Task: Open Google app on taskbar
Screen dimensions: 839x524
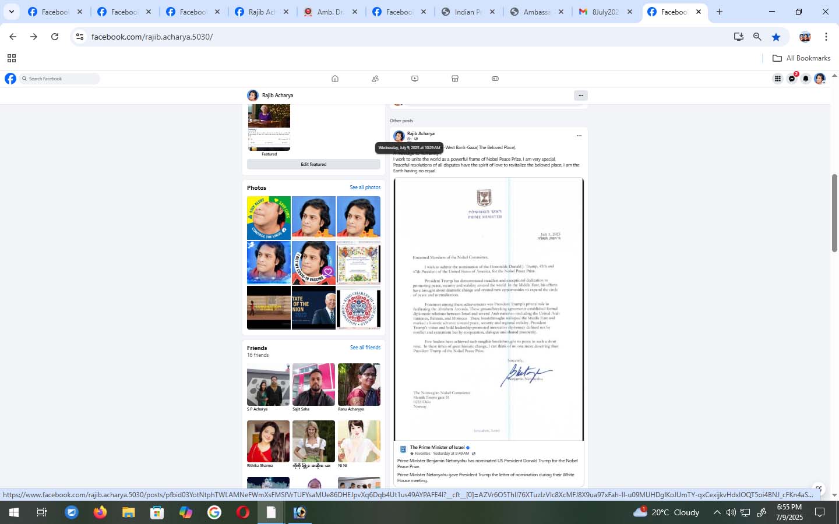Action: click(x=214, y=512)
